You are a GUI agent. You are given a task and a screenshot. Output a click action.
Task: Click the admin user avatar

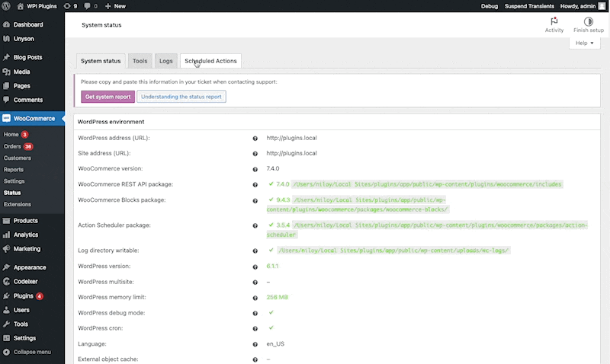(x=602, y=6)
